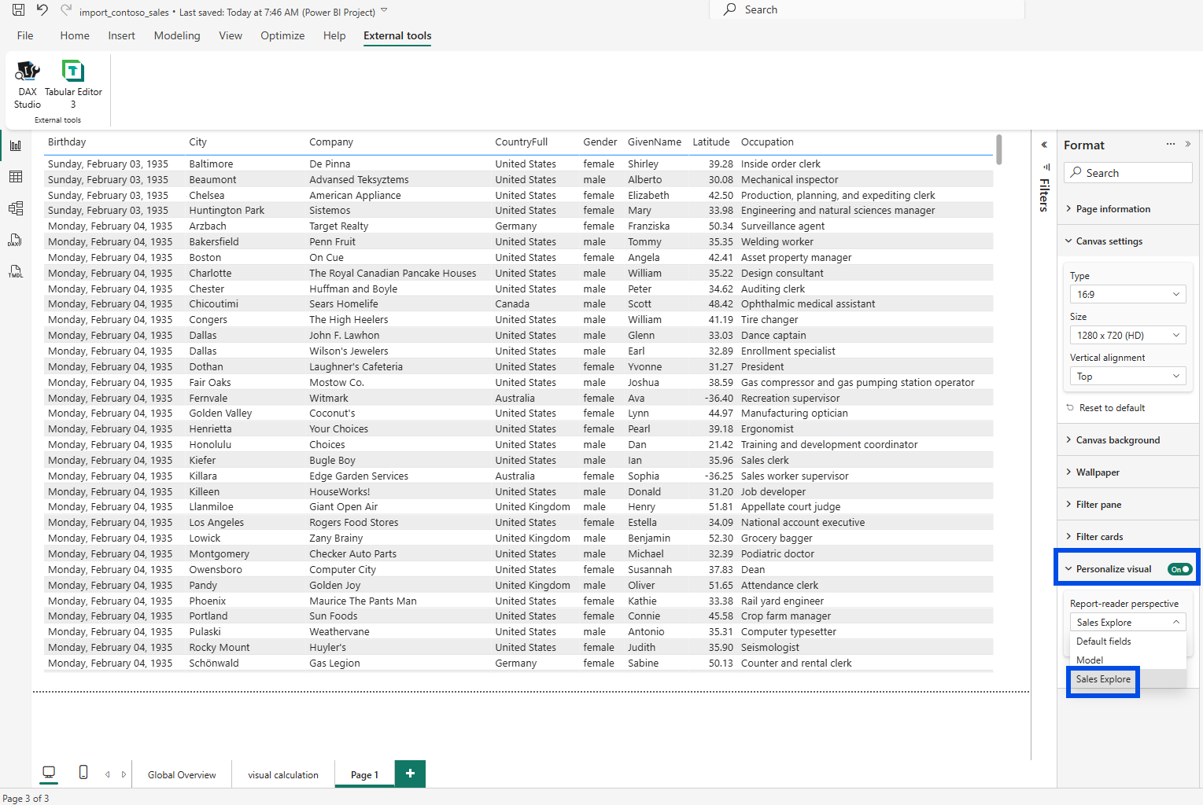Viewport: 1203px width, 805px height.
Task: Click the Redo arrow icon
Action: click(66, 10)
